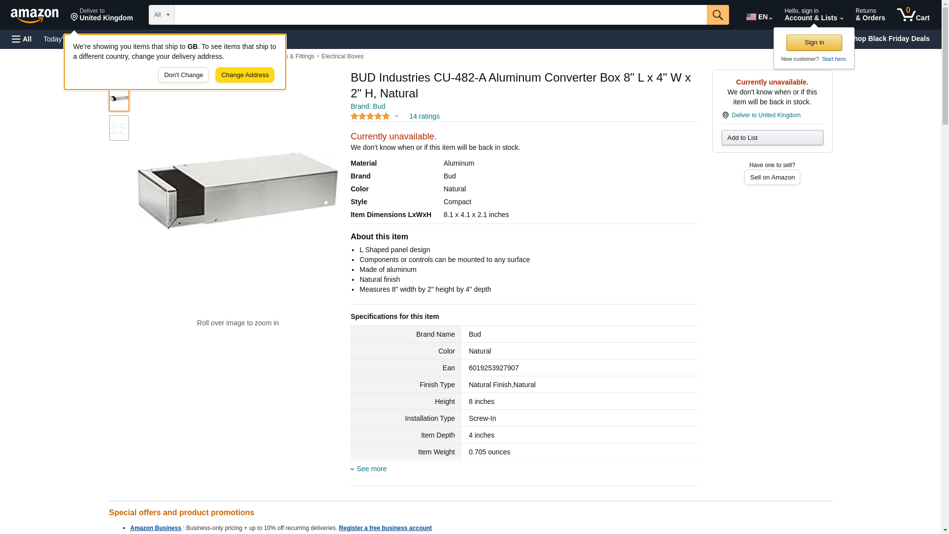
Task: Open the Account & Lists menu
Action: (814, 14)
